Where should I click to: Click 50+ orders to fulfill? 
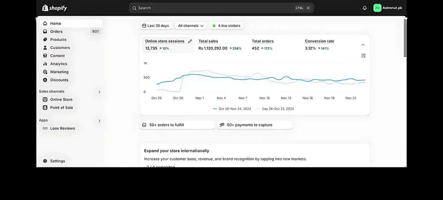coord(177,125)
